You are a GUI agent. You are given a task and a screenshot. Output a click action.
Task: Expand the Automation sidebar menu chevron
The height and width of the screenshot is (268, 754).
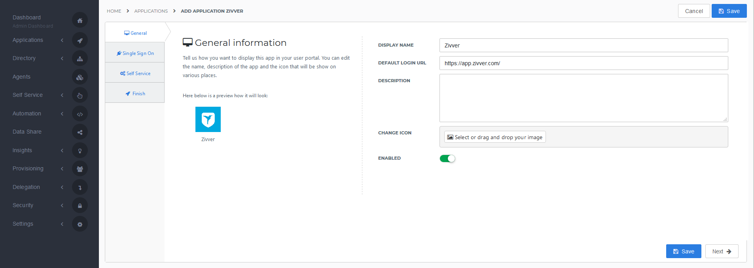coord(62,114)
